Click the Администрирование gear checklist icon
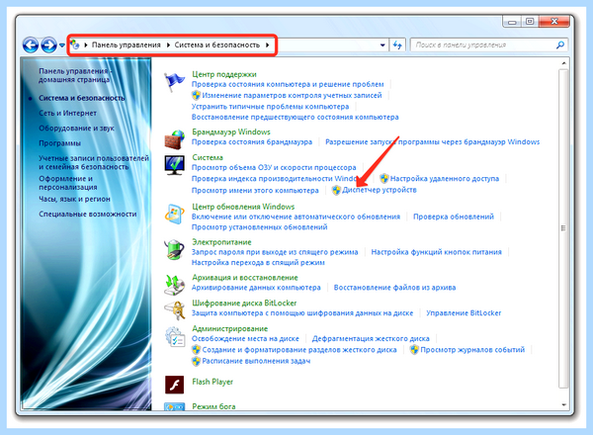This screenshot has width=593, height=435. pyautogui.click(x=174, y=336)
